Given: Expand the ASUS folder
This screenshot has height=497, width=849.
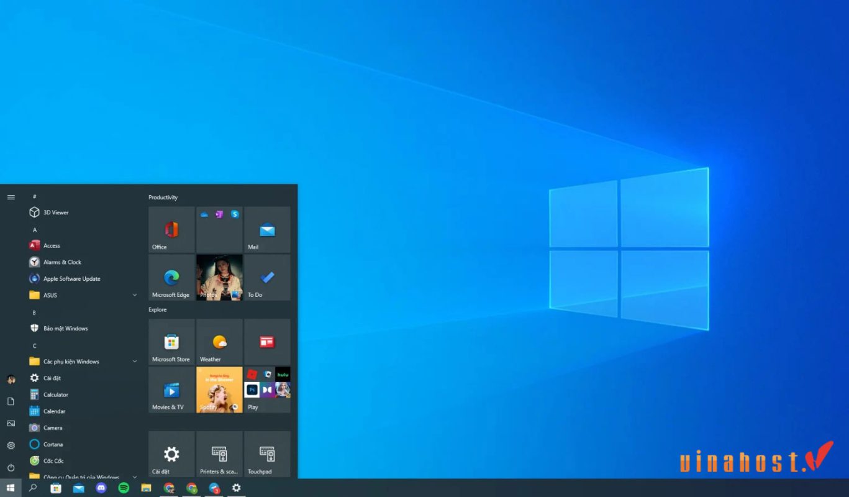Looking at the screenshot, I should (x=134, y=295).
